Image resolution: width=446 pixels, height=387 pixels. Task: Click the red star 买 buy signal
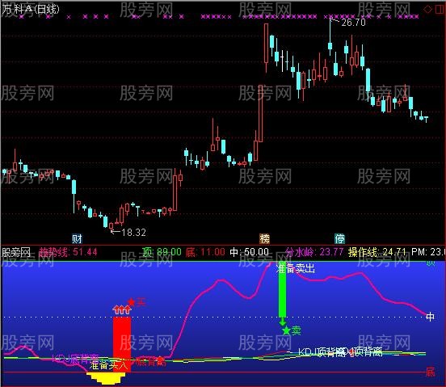click(137, 301)
